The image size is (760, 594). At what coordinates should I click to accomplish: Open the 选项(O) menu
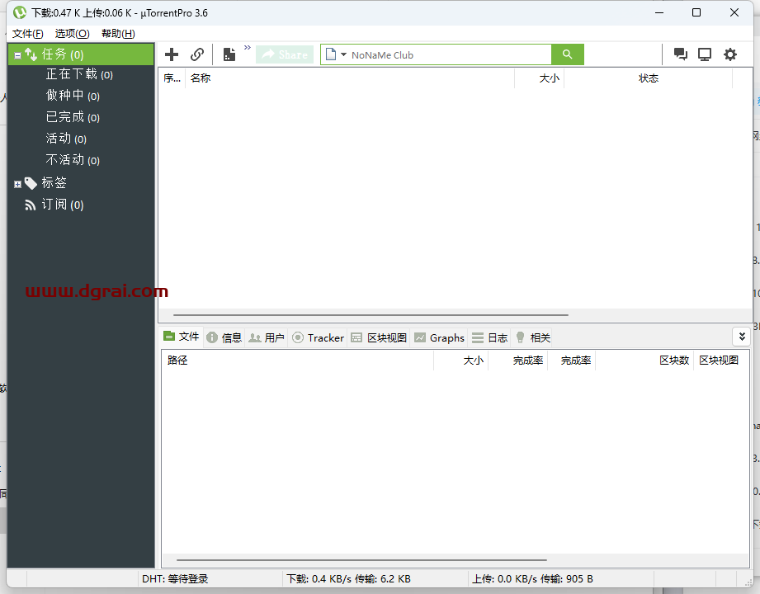coord(72,34)
